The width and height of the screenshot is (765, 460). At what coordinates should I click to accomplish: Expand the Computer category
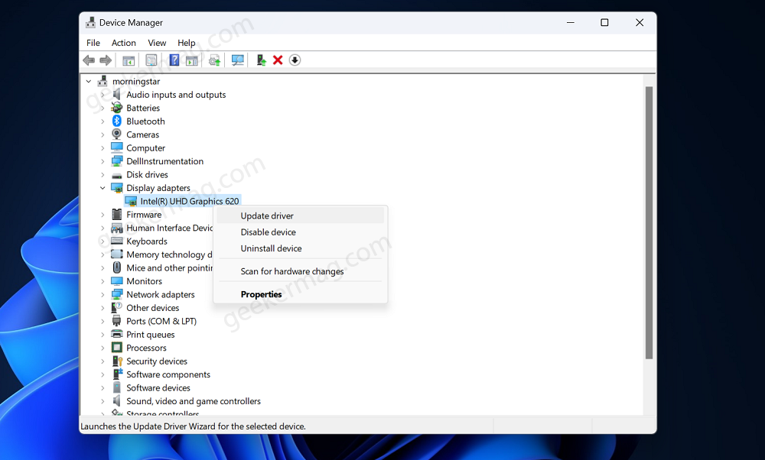(103, 147)
